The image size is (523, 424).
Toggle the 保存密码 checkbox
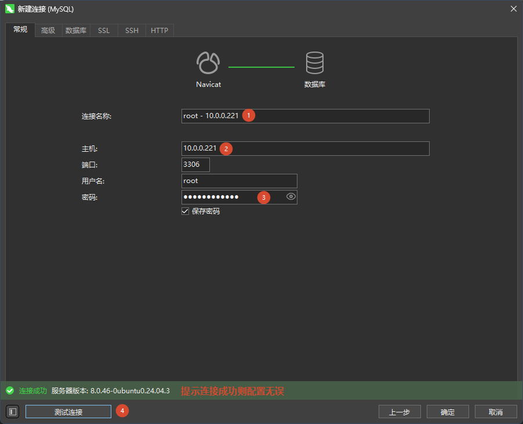point(185,211)
